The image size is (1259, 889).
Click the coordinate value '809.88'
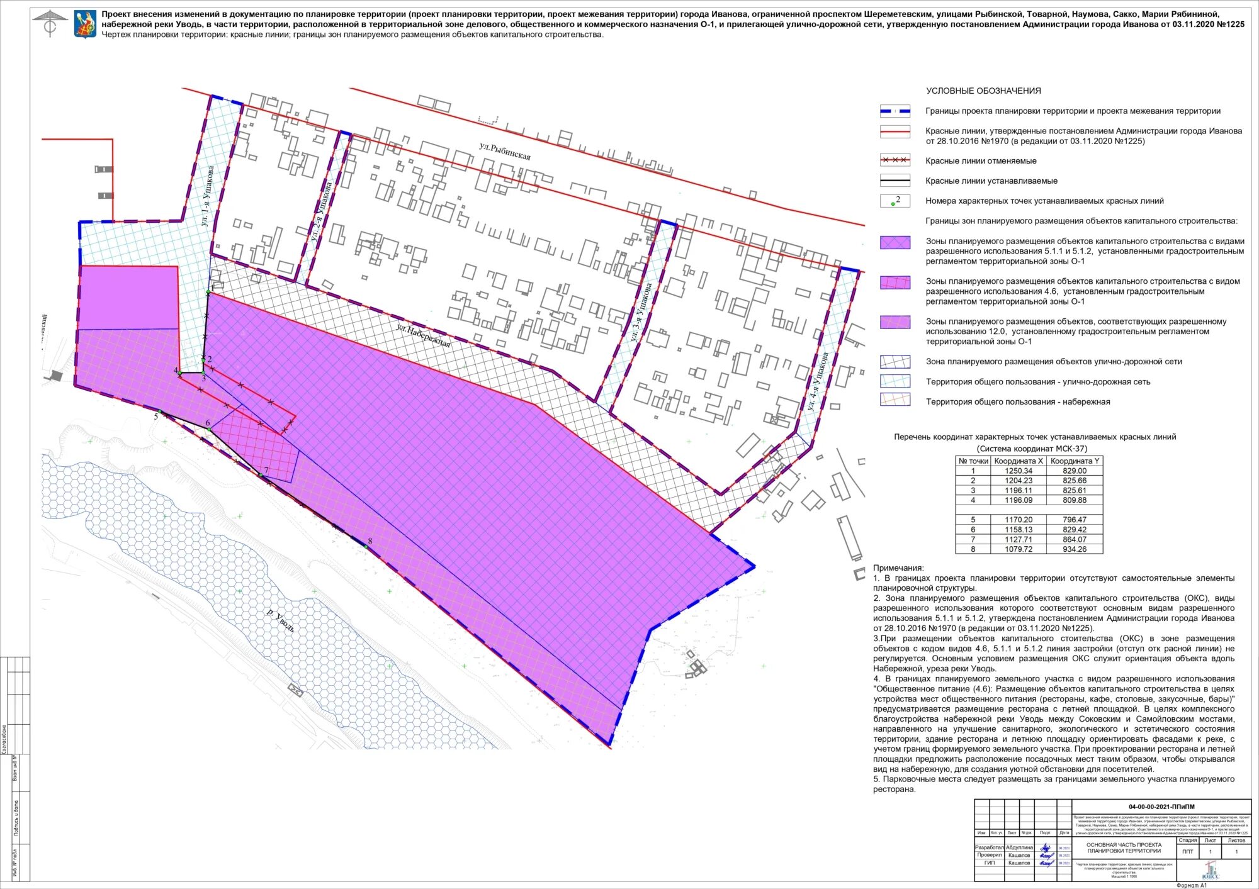(1075, 500)
